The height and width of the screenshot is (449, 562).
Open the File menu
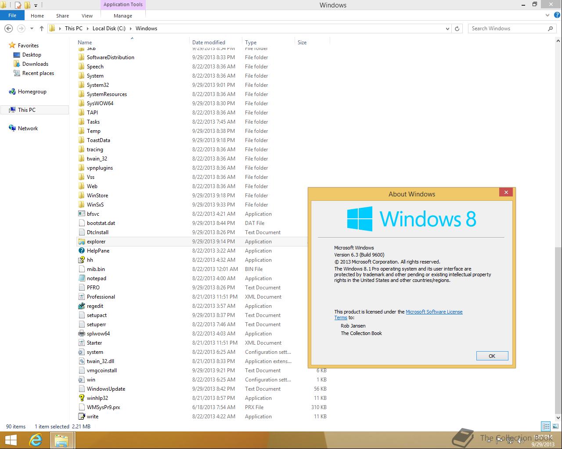pos(12,15)
